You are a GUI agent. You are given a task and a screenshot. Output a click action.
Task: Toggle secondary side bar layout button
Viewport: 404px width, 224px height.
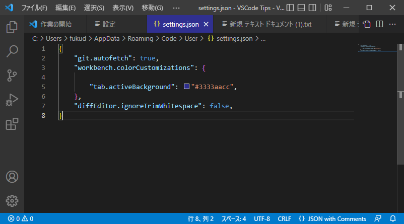tap(312, 8)
